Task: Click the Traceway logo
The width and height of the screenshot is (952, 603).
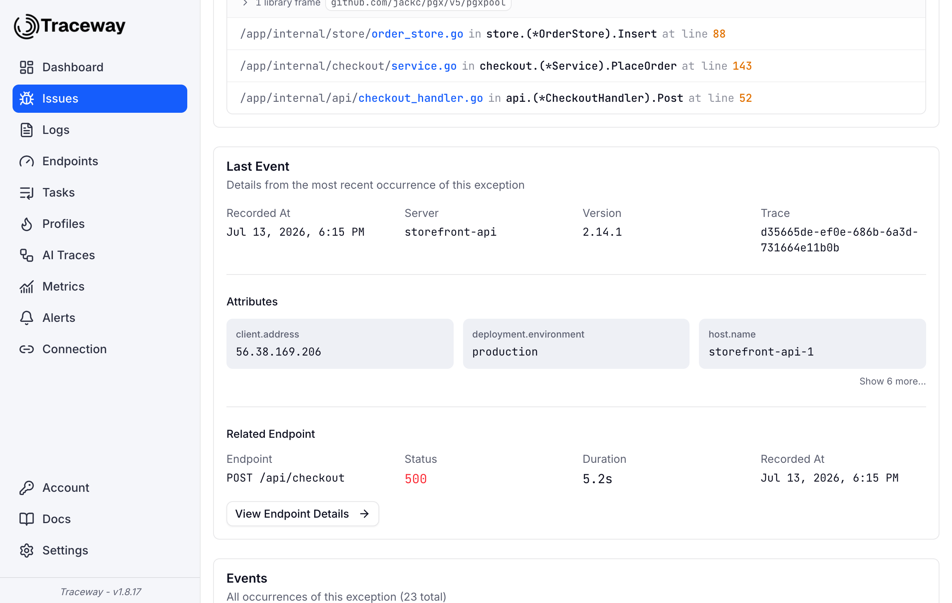Action: 70,26
